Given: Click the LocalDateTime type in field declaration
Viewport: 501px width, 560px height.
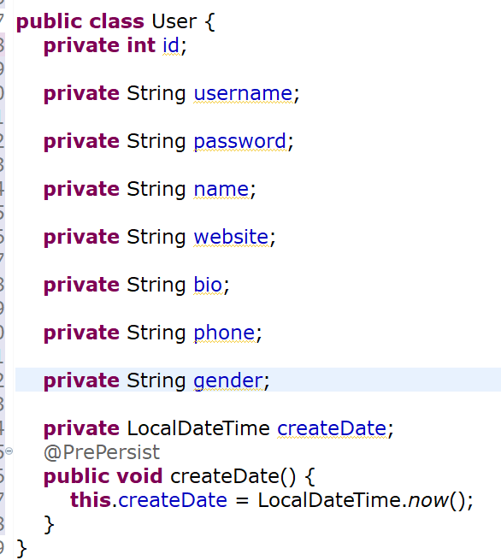Looking at the screenshot, I should click(x=198, y=428).
